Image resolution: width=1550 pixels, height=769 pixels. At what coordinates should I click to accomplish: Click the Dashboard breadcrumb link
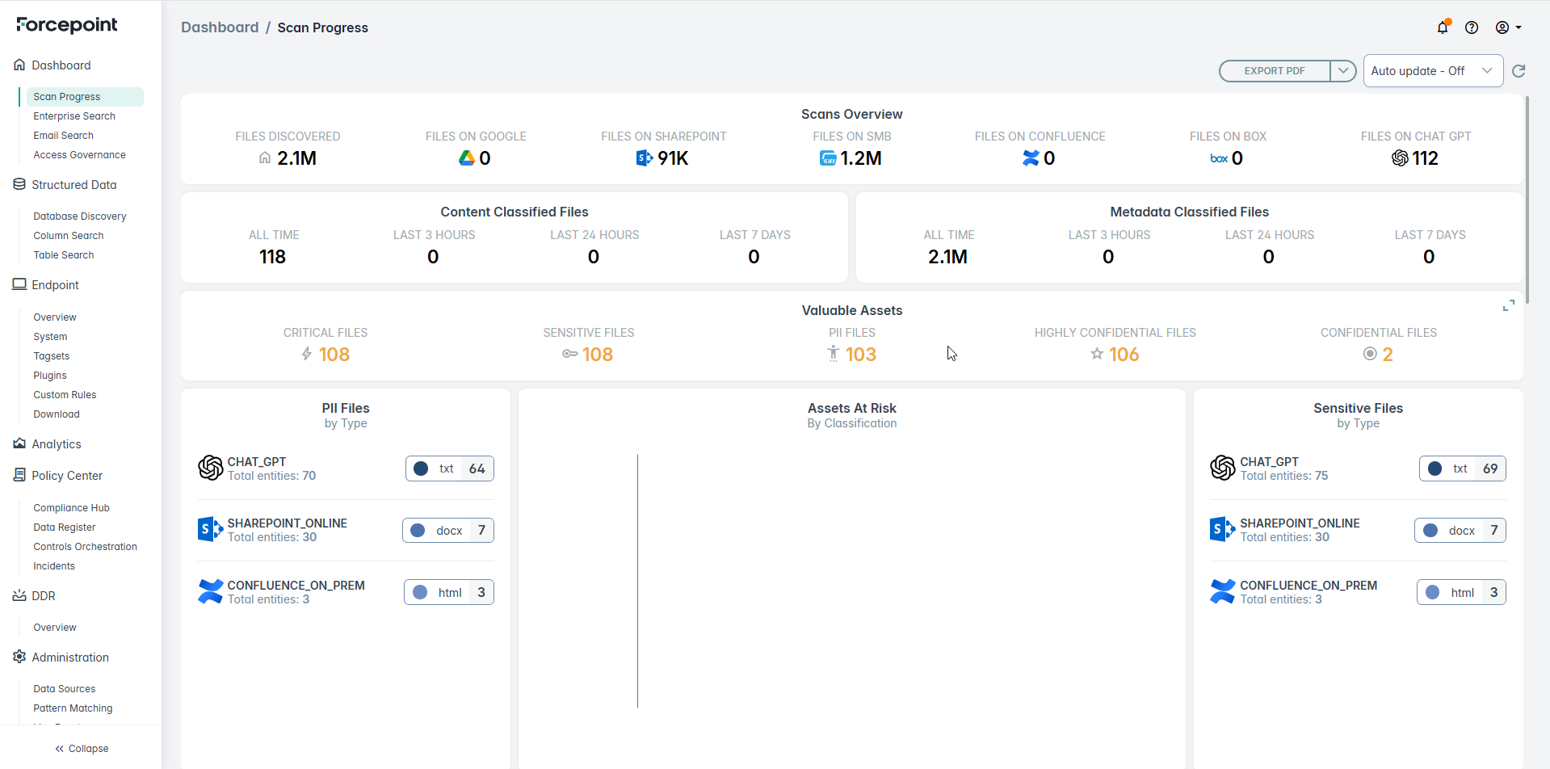[220, 27]
